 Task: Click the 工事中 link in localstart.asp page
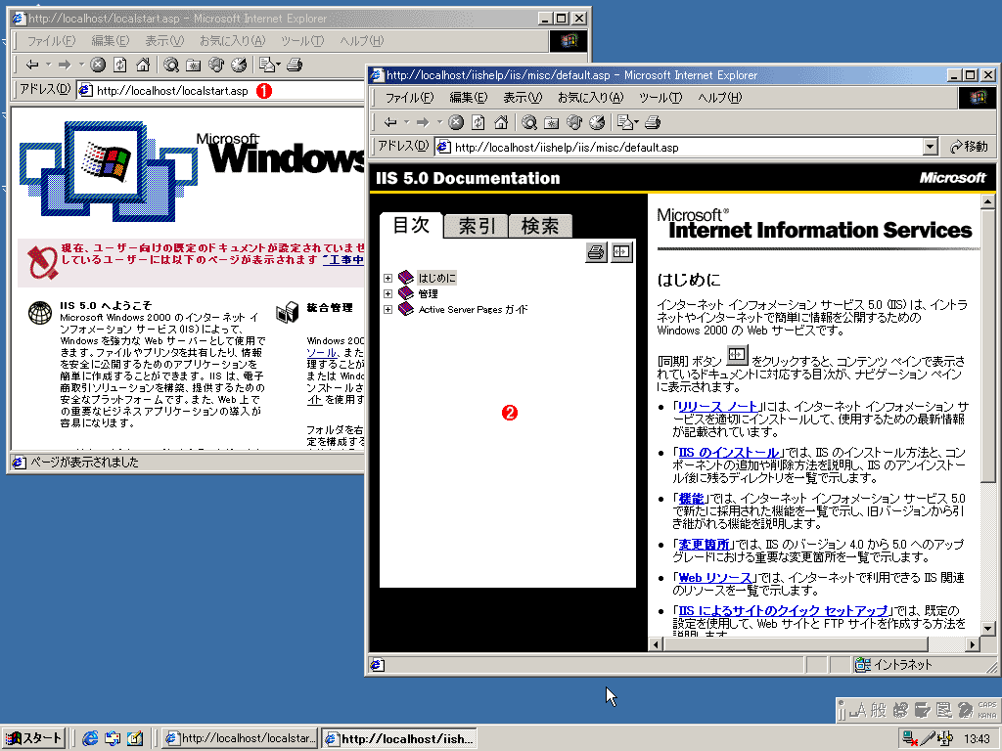(343, 259)
